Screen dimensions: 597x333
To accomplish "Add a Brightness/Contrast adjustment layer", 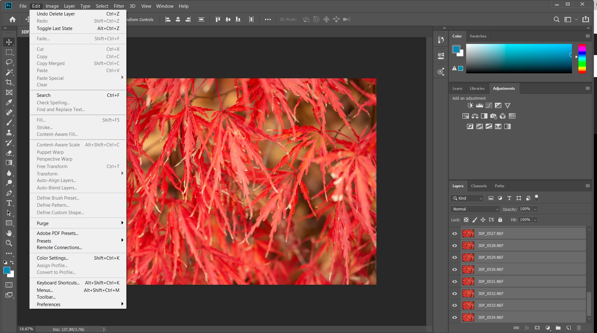I will [x=470, y=105].
